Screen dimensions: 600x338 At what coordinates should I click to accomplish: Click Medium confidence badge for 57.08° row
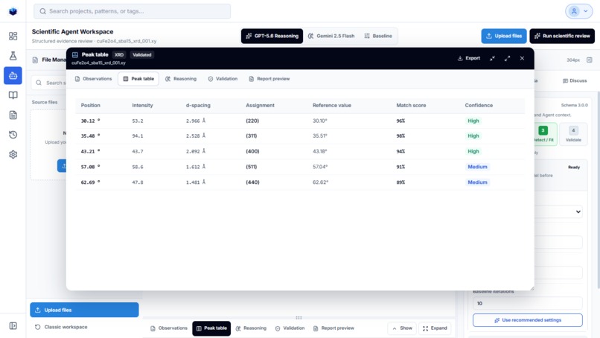click(478, 167)
